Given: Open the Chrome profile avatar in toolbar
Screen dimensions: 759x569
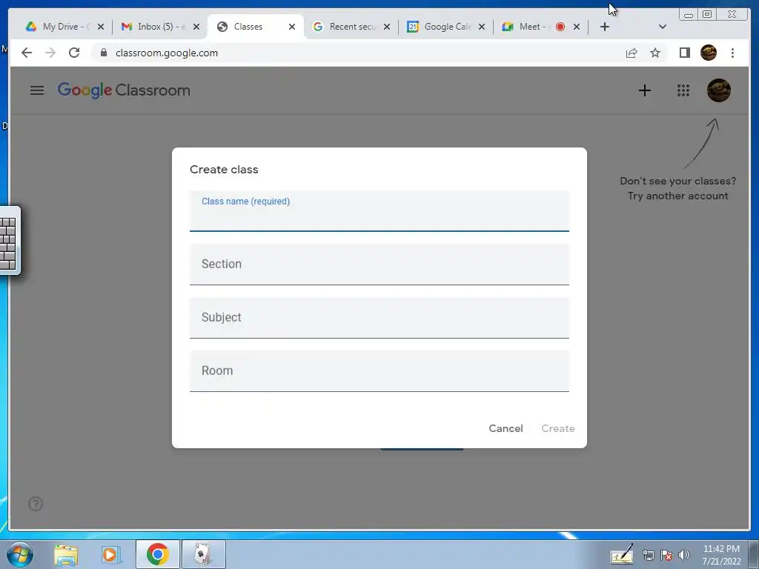Looking at the screenshot, I should pos(709,53).
